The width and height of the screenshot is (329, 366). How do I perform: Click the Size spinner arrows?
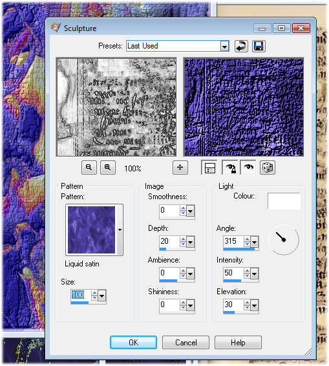pos(94,296)
